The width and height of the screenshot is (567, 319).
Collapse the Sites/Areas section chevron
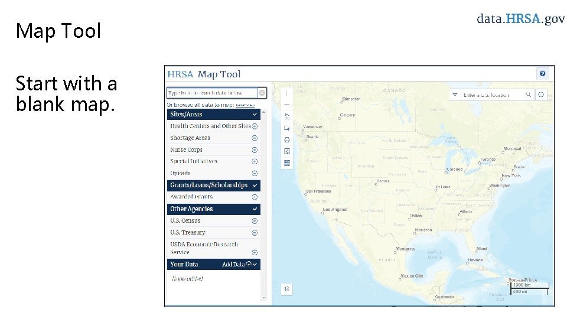coord(255,114)
